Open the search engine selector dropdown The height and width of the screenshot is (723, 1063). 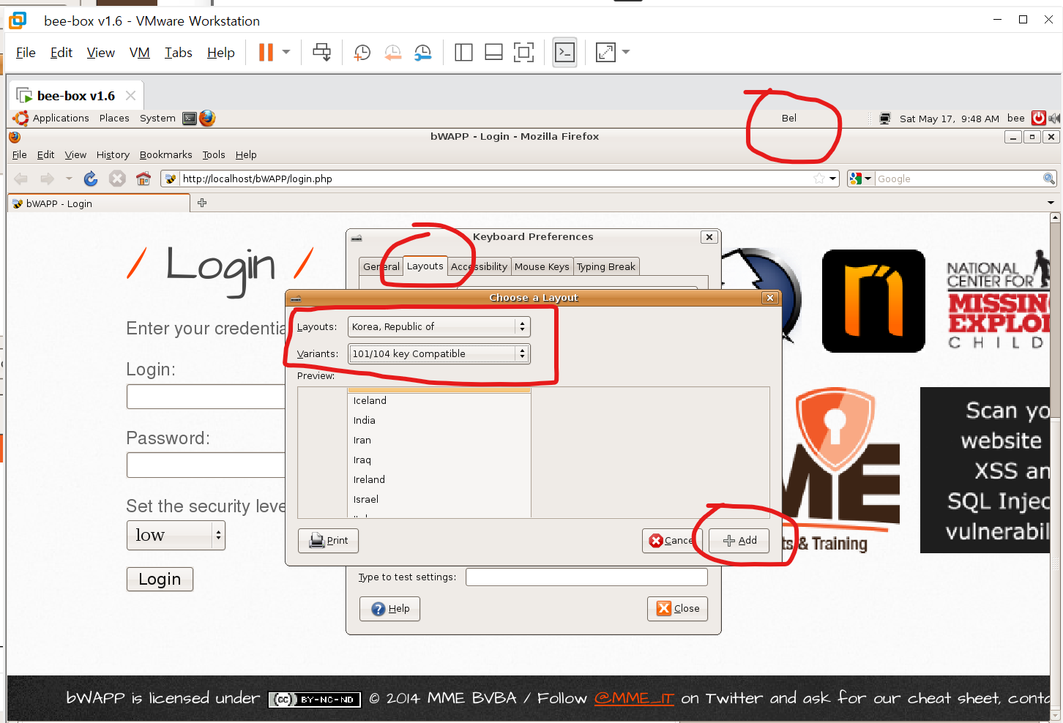pyautogui.click(x=860, y=179)
